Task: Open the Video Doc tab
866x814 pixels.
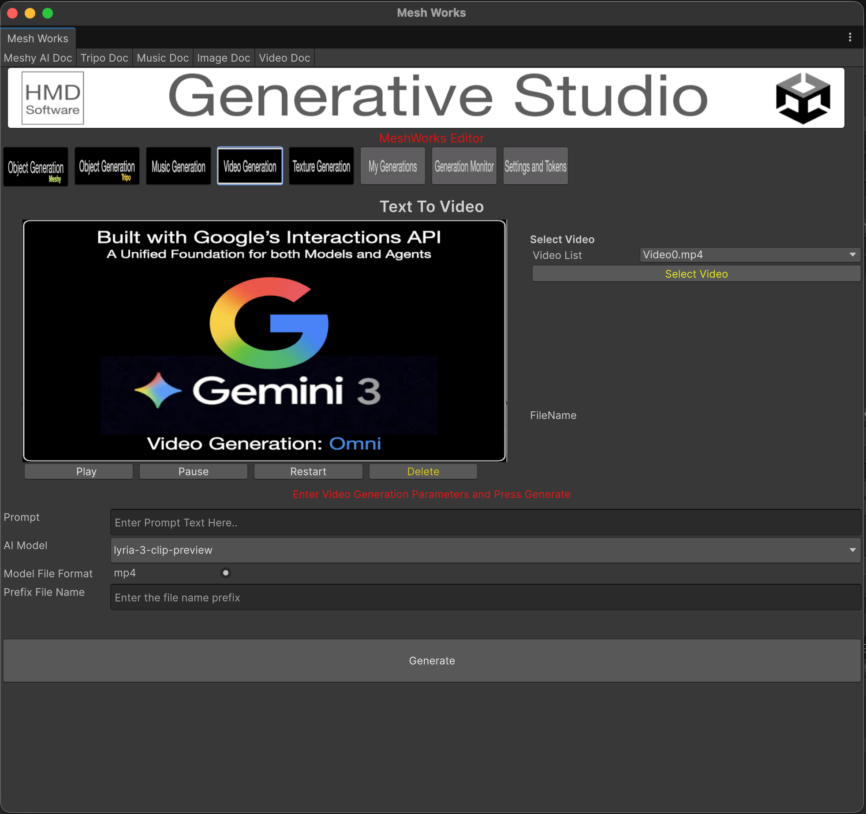Action: click(x=284, y=58)
